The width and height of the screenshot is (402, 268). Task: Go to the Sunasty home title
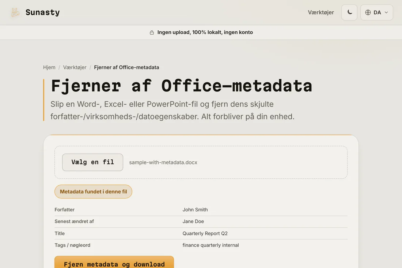pos(42,12)
